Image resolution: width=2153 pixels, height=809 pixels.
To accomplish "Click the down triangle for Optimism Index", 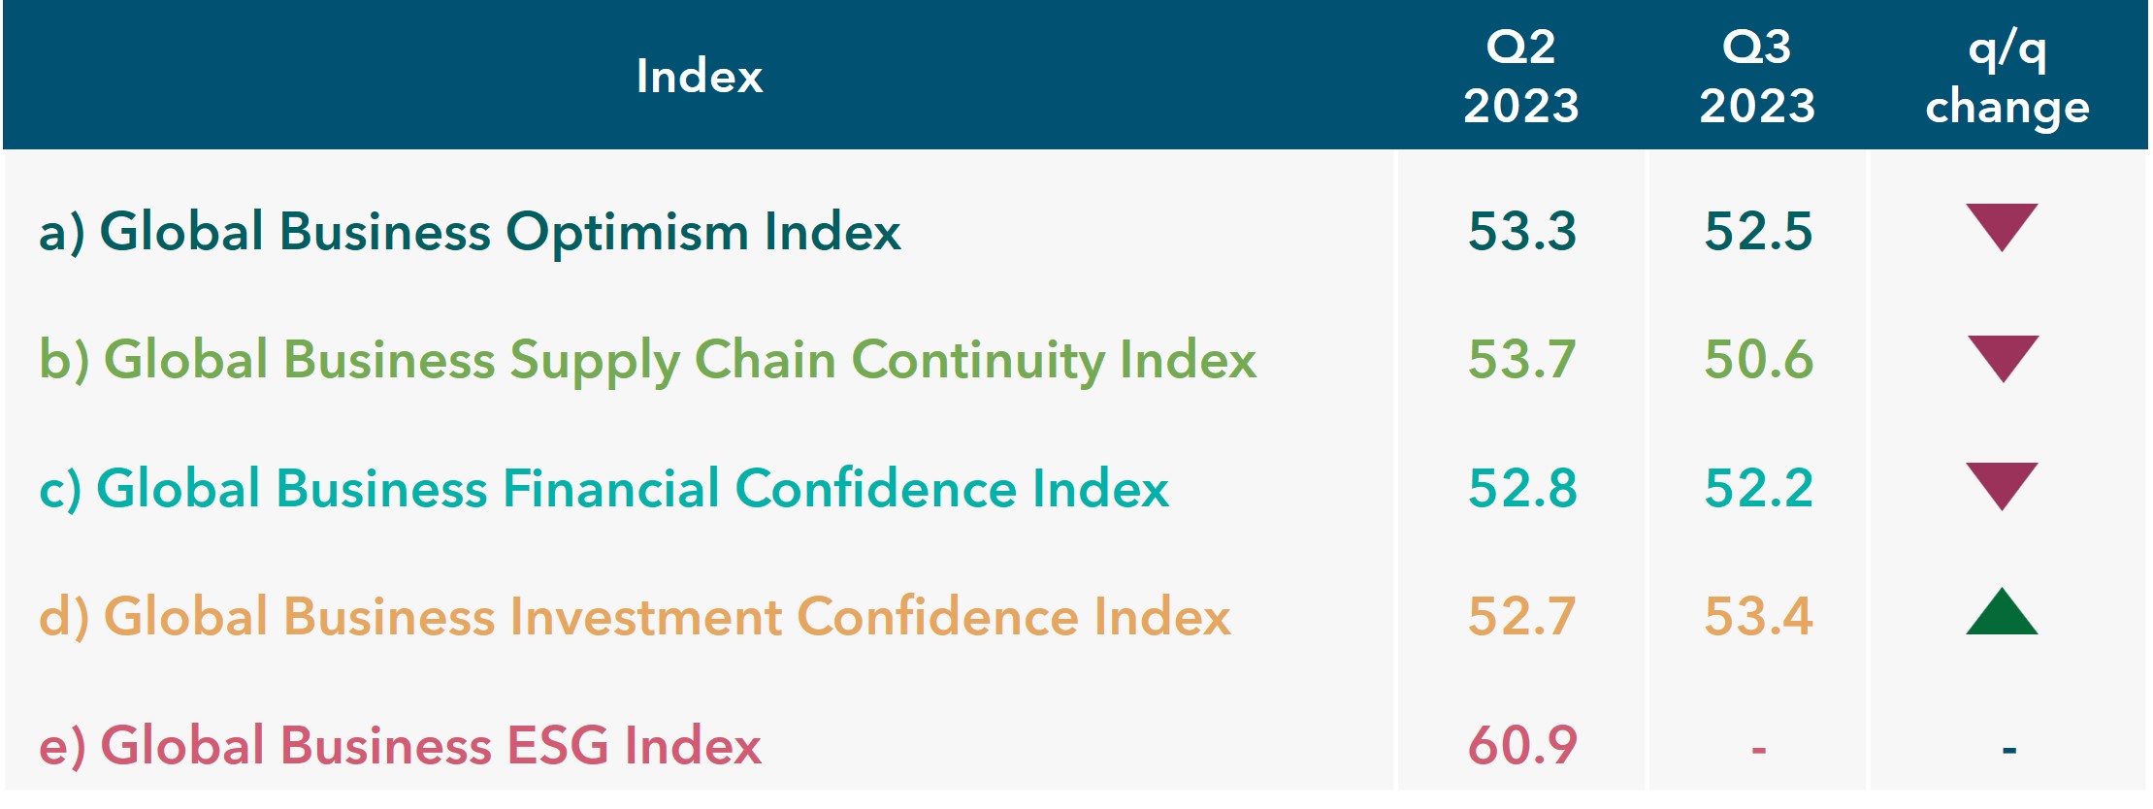I will [2002, 227].
